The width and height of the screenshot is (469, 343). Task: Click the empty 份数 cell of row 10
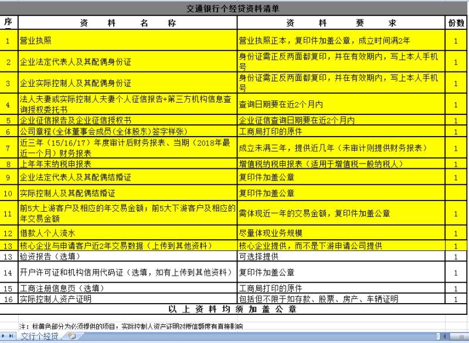[x=456, y=193]
